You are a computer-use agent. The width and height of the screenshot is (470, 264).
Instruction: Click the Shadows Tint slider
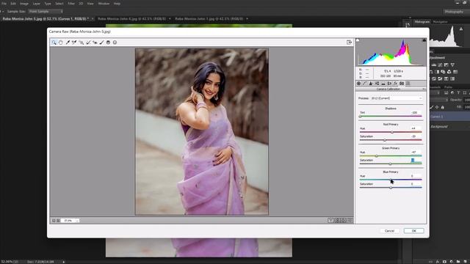pyautogui.click(x=391, y=116)
